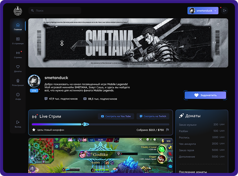Click the Последние донаты heading
The height and width of the screenshot is (176, 238).
(x=193, y=172)
